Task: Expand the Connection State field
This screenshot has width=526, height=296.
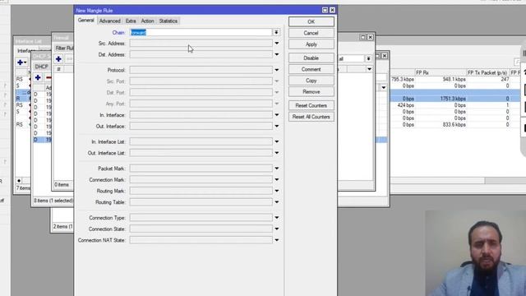Action: click(x=277, y=229)
